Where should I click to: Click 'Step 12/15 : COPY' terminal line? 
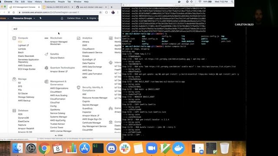click(x=132, y=135)
